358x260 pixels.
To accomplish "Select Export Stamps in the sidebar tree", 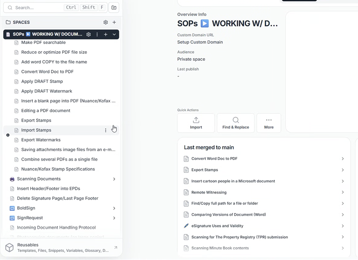I will tap(36, 120).
